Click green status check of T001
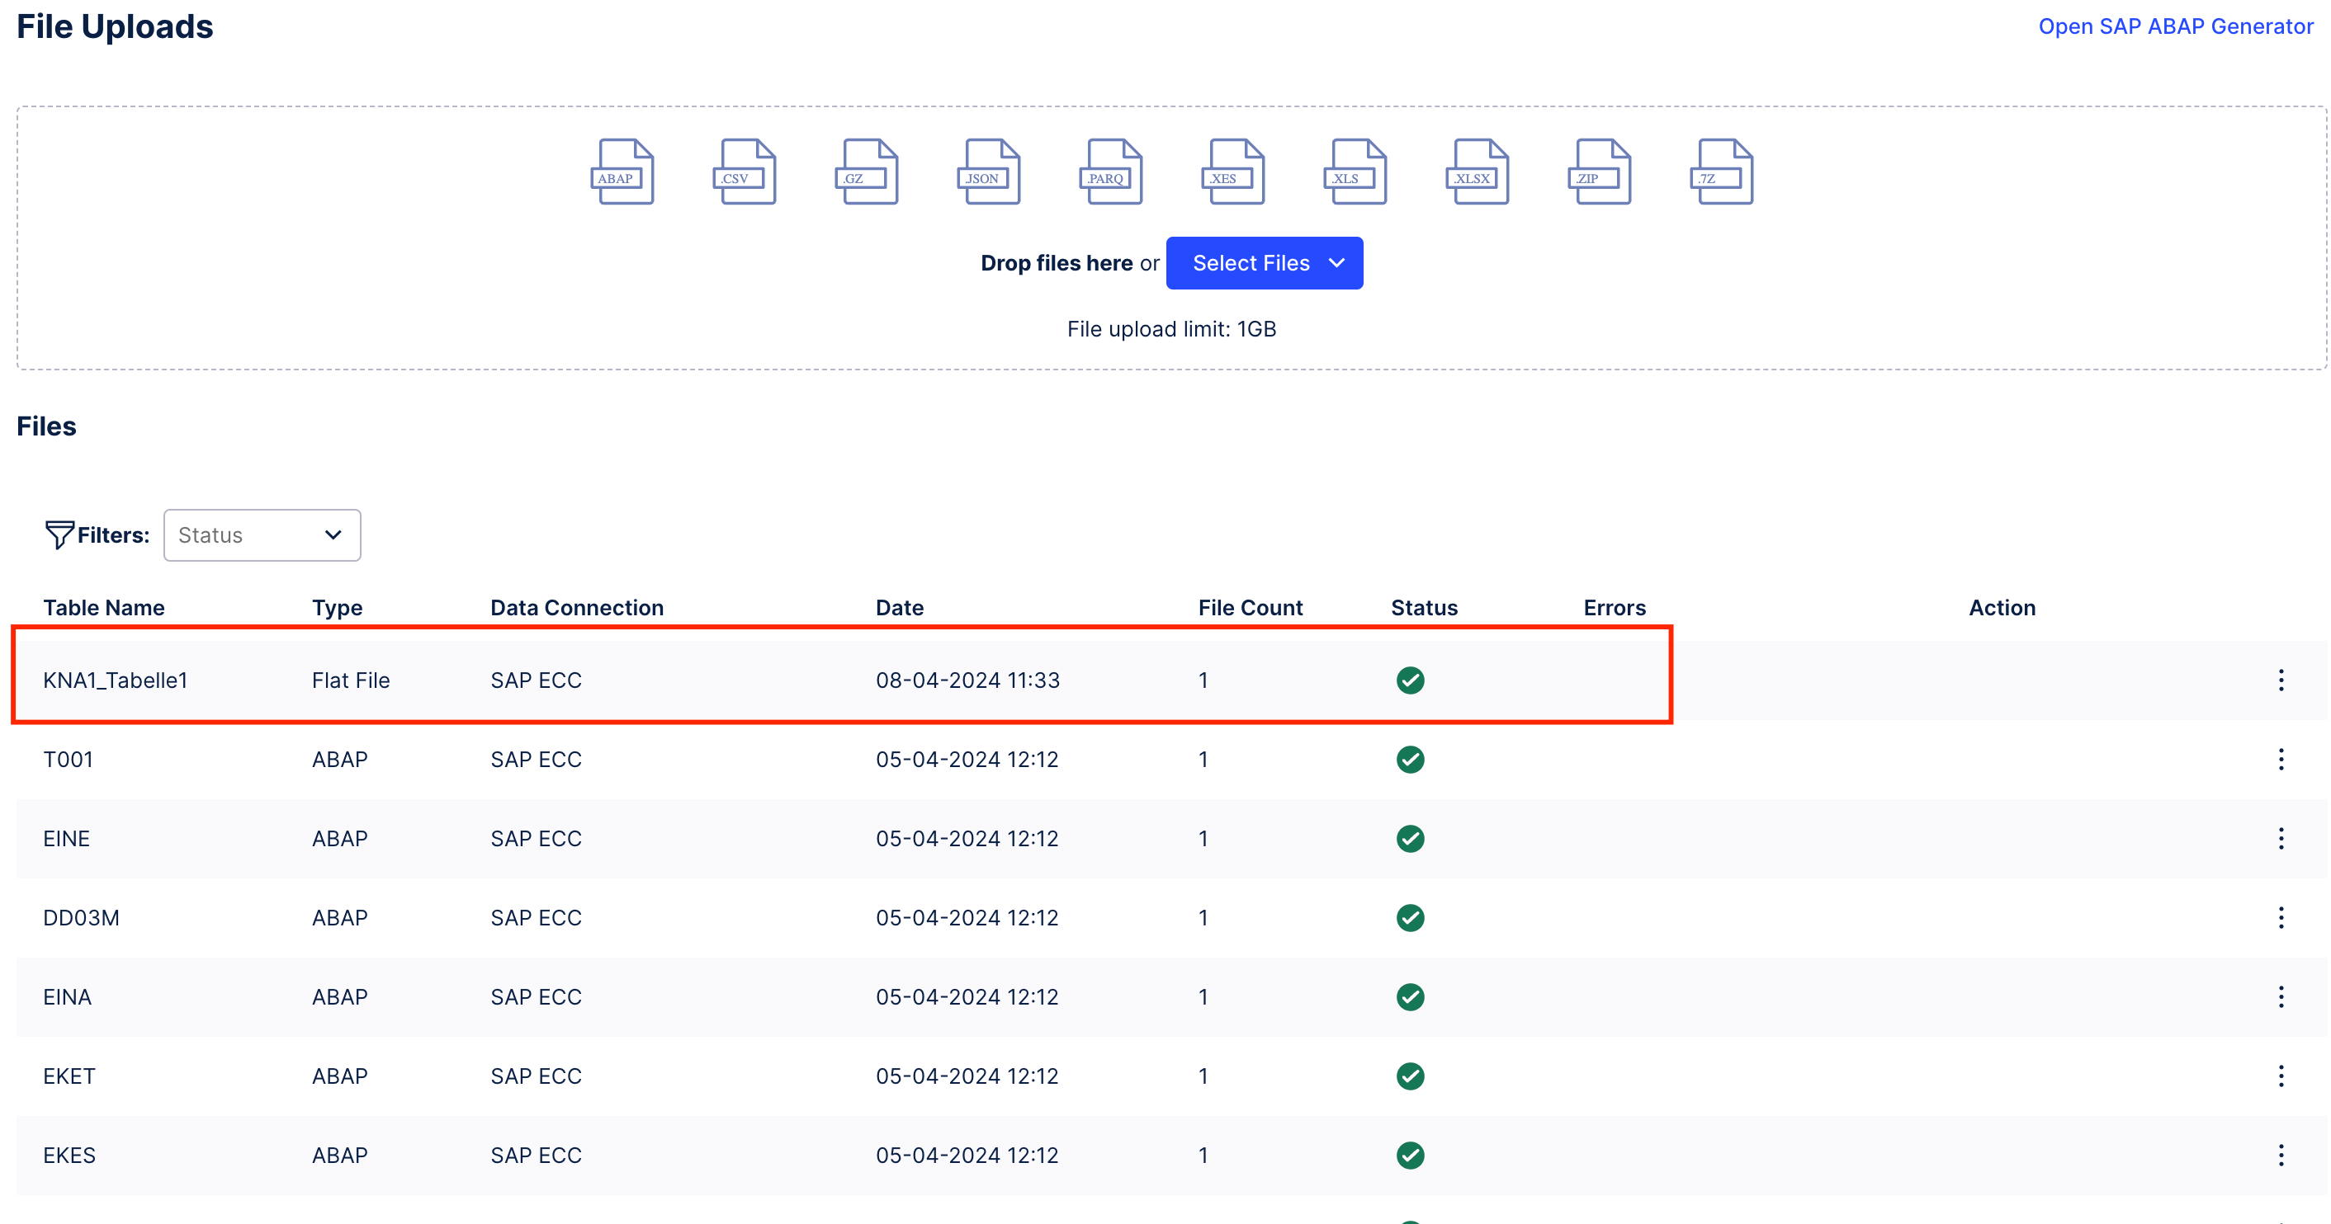This screenshot has height=1224, width=2331. (1410, 760)
